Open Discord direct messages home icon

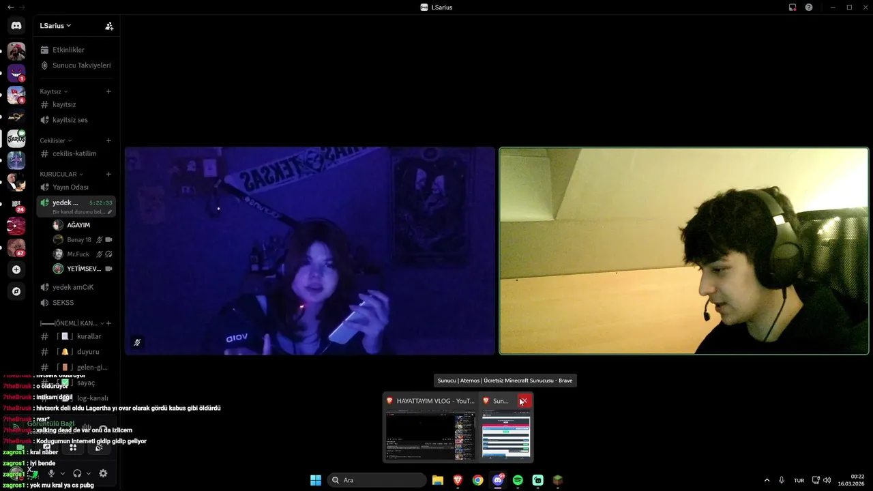(16, 26)
